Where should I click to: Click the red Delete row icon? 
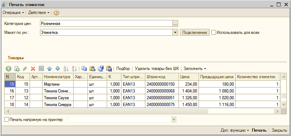pyautogui.click(x=33, y=69)
